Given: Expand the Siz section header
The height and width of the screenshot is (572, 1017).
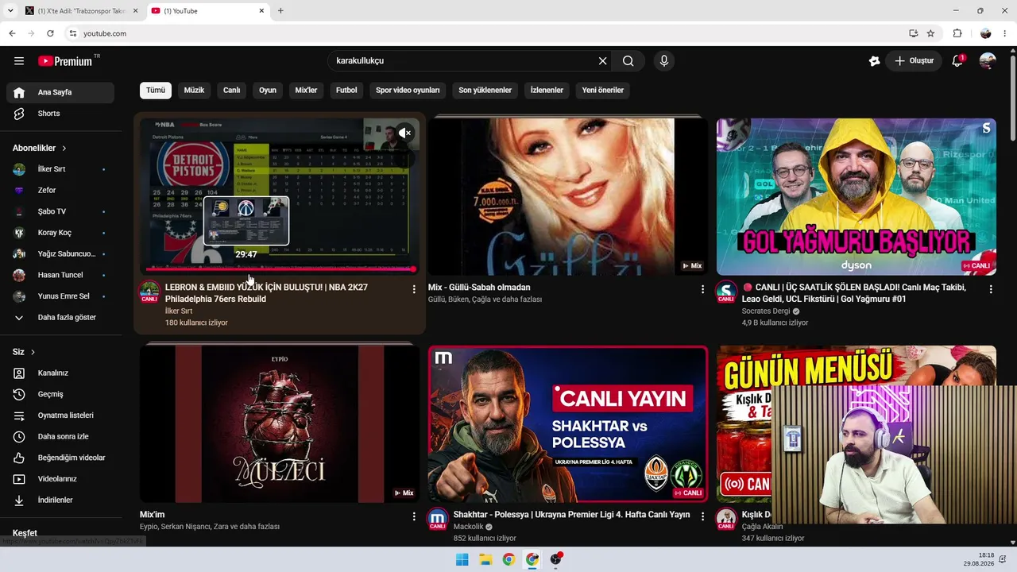Looking at the screenshot, I should 24,352.
